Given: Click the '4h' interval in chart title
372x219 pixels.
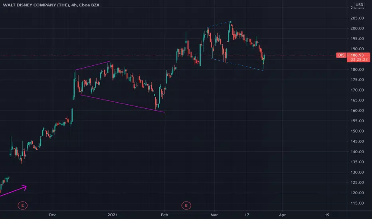Looking at the screenshot, I should [x=74, y=5].
